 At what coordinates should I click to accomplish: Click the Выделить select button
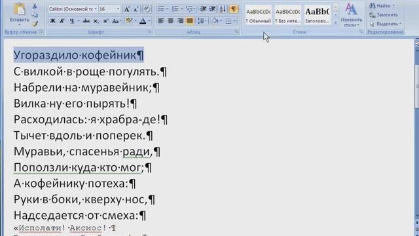tap(385, 24)
